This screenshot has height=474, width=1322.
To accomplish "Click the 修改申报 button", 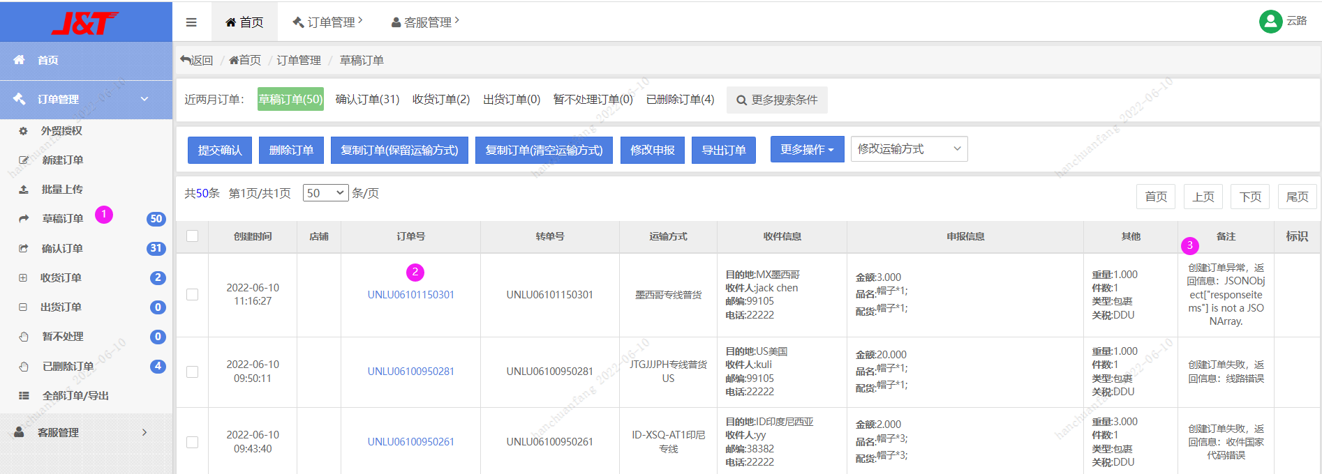I will (653, 150).
